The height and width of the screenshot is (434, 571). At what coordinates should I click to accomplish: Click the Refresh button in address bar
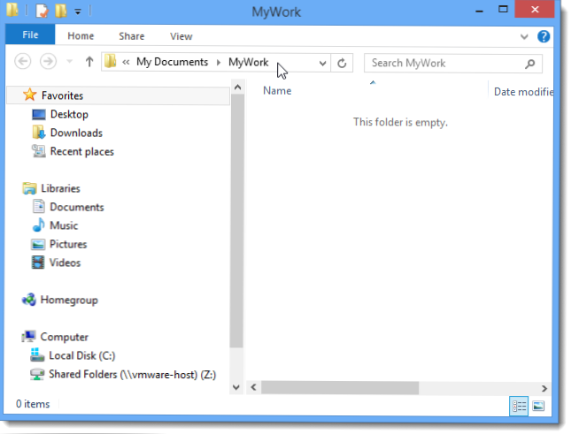click(343, 63)
